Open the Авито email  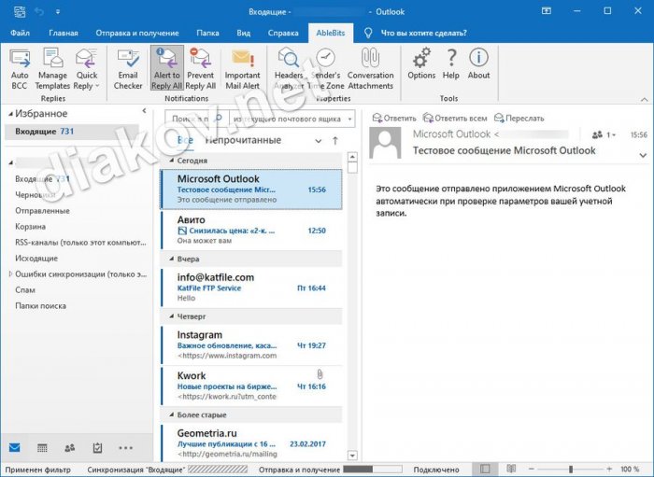[251, 230]
